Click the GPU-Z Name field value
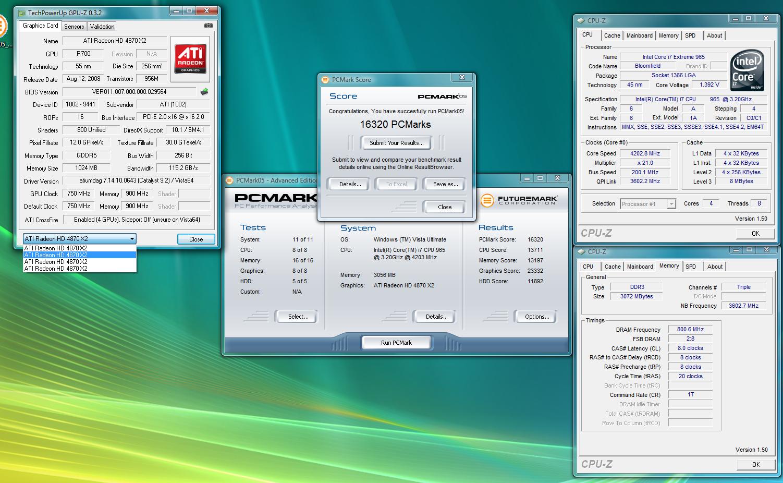 click(x=115, y=41)
